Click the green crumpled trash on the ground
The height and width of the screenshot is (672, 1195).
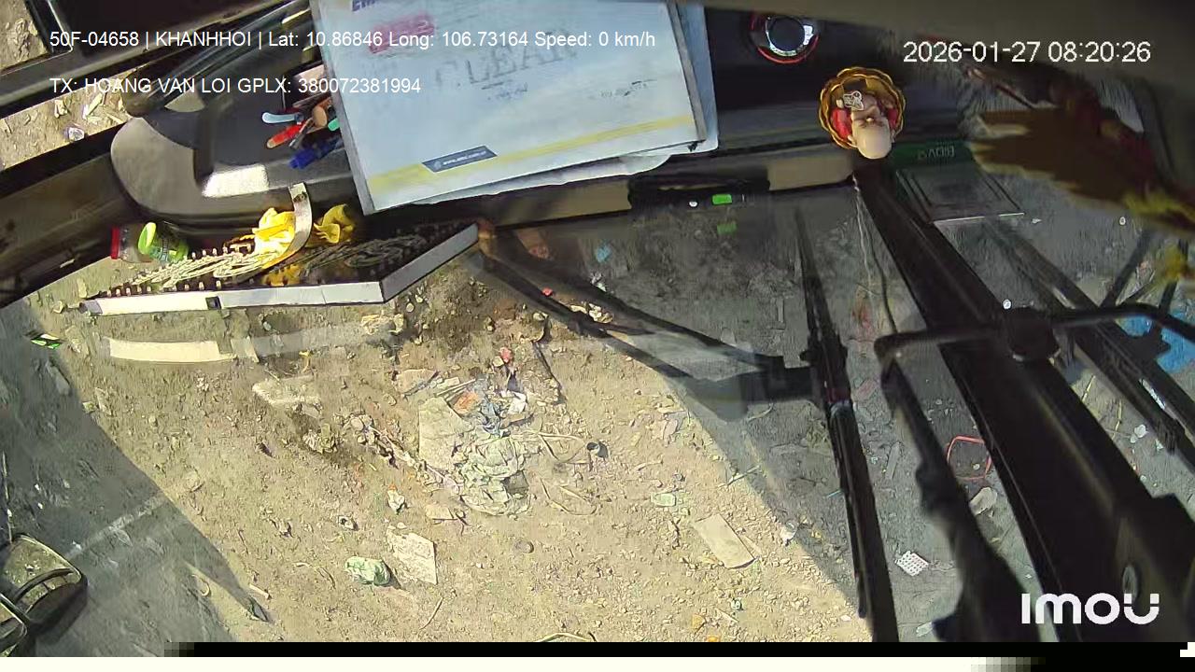pos(367,570)
